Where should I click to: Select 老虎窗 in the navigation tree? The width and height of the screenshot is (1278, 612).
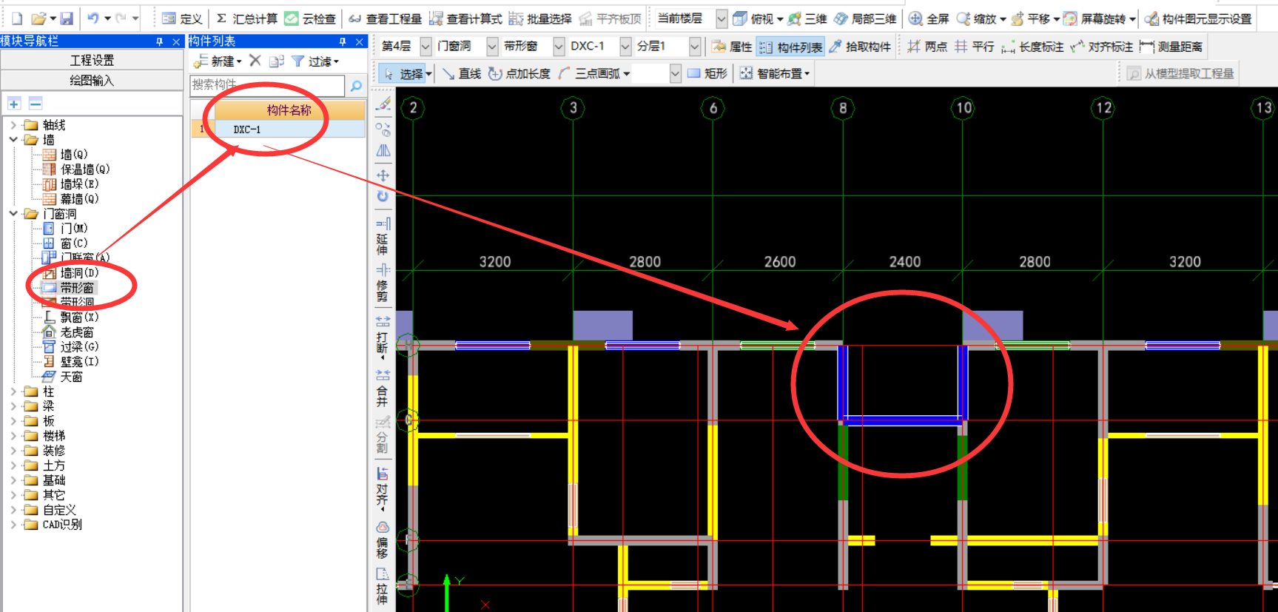coord(77,332)
